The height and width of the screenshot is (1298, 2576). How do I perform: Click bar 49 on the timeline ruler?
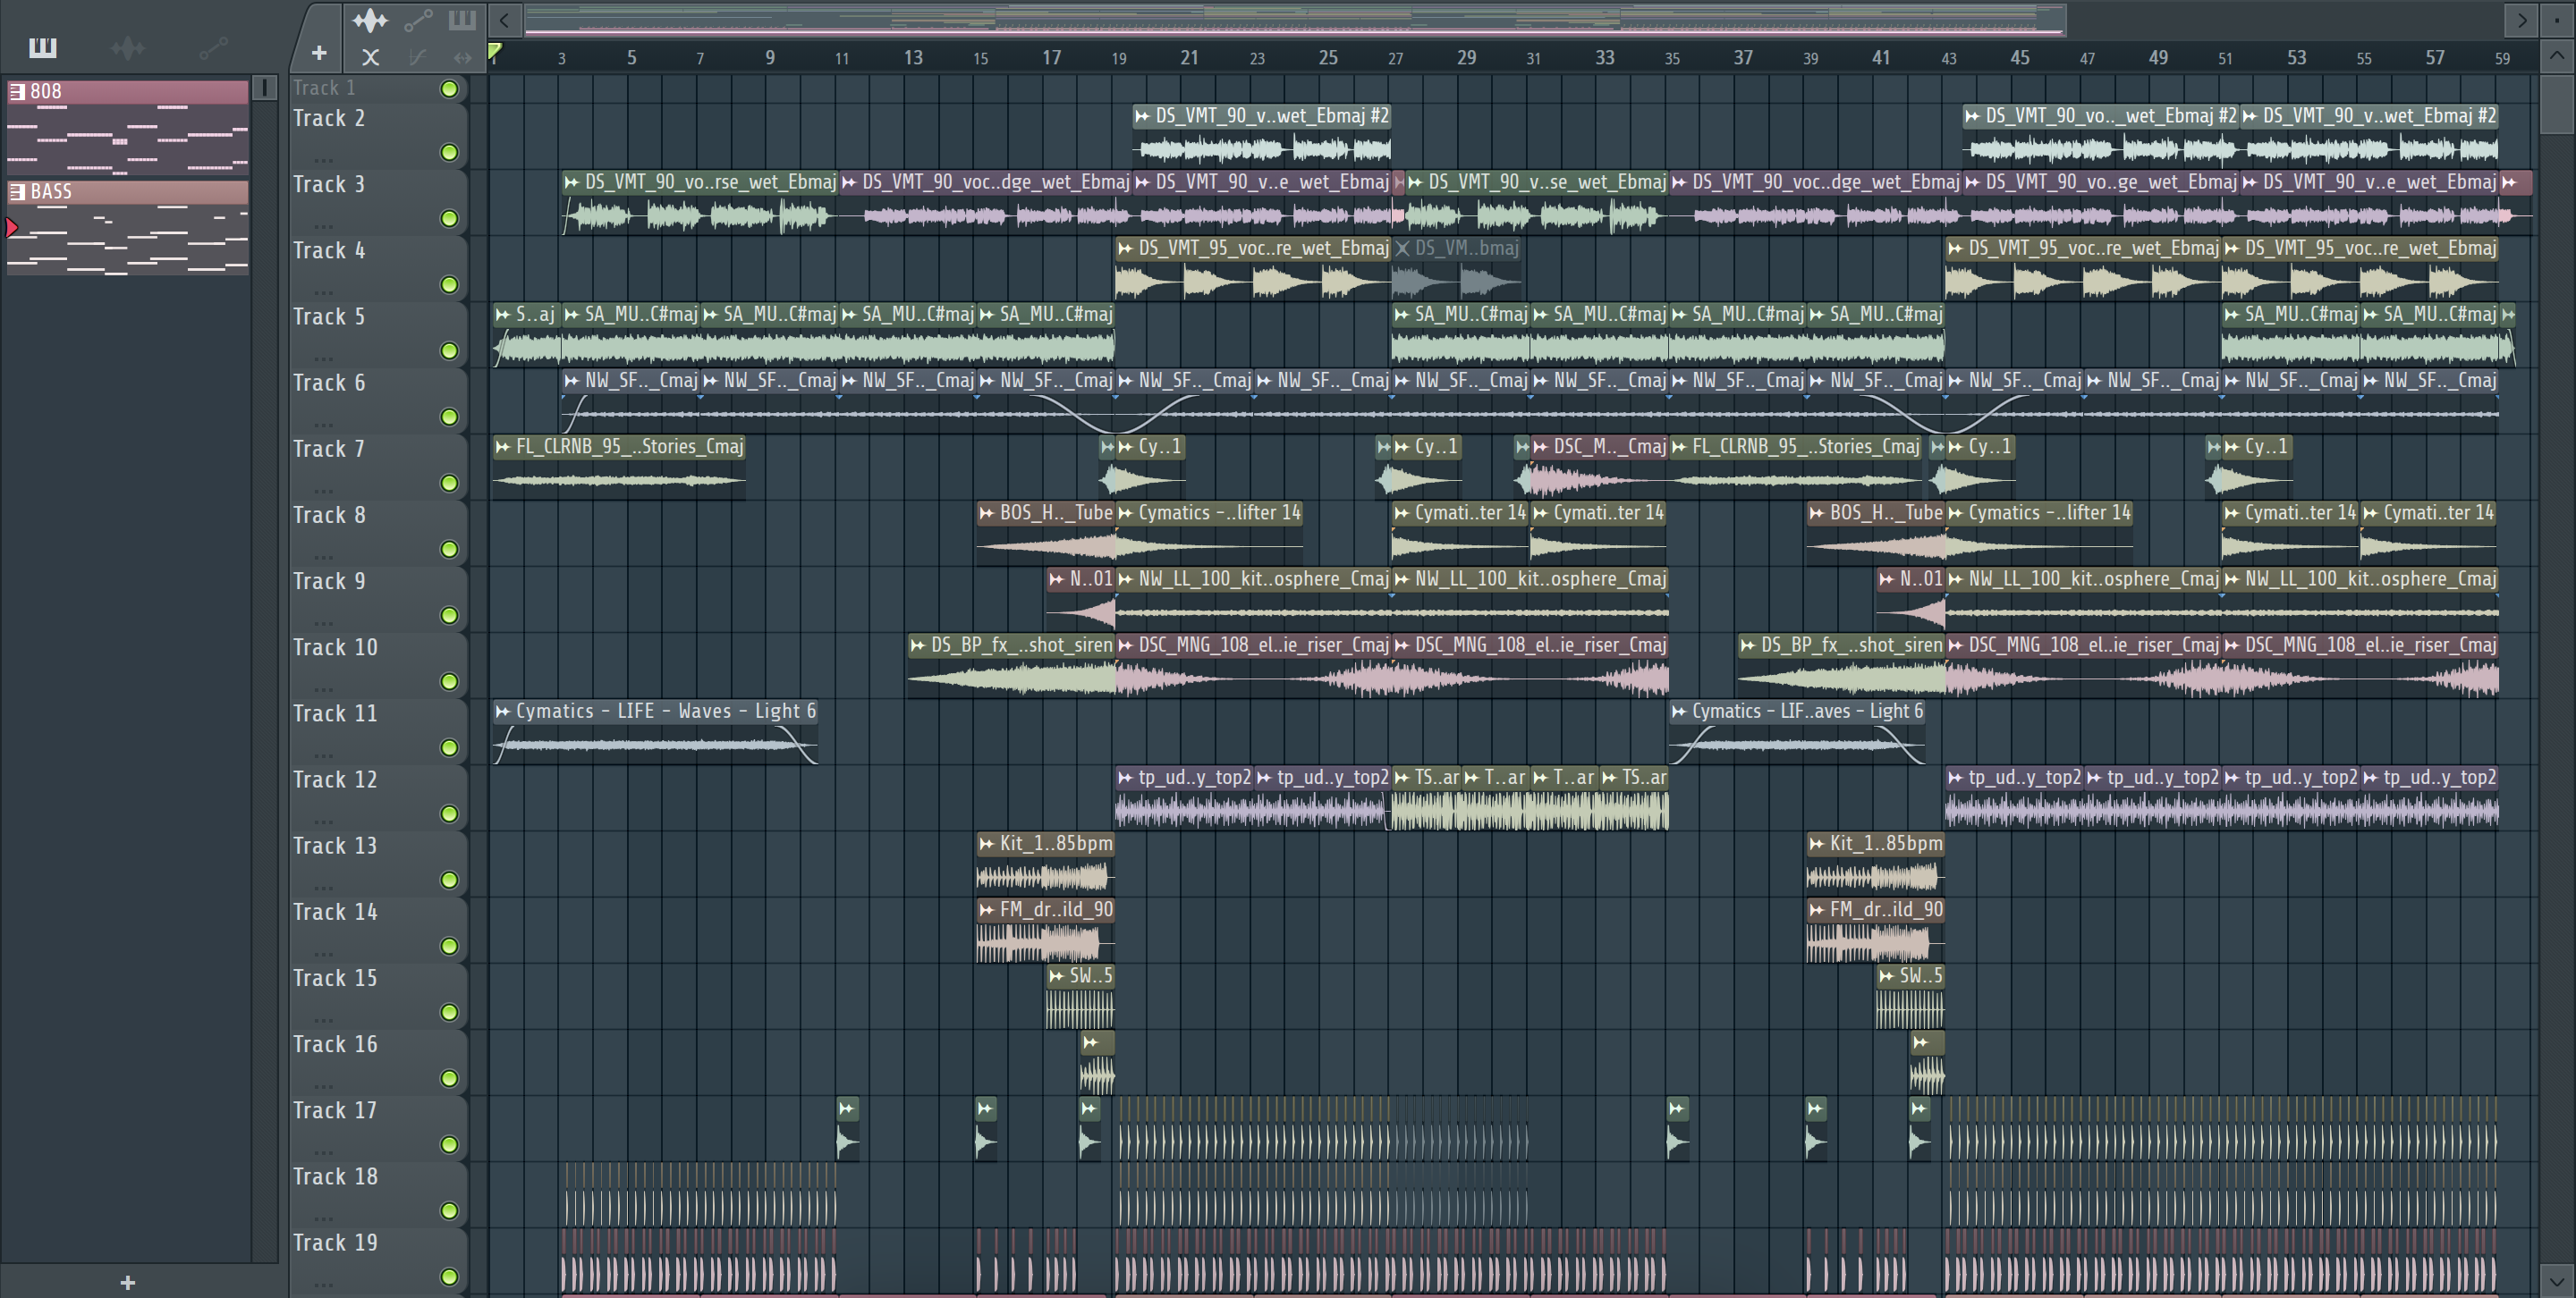2158,57
